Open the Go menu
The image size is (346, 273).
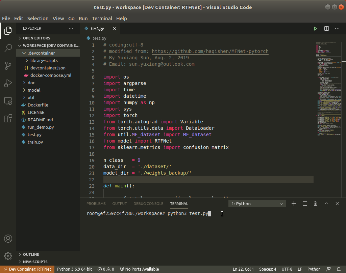pyautogui.click(x=71, y=19)
